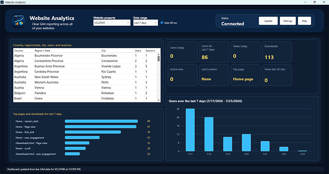Screen dimensions: 329x174
Task: Select the Flanders region cell
Action: [67, 93]
